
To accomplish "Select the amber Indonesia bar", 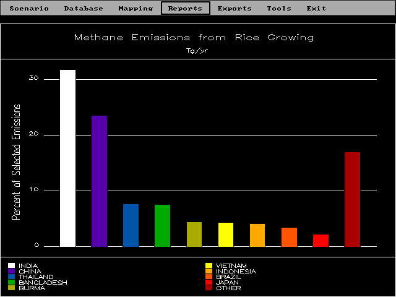I will tap(257, 235).
